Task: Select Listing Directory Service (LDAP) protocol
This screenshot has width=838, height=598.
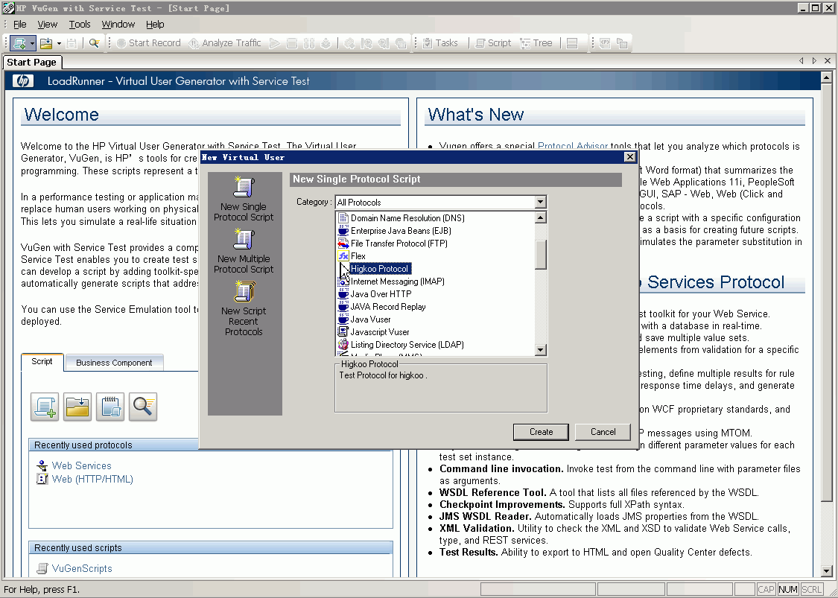Action: coord(407,345)
